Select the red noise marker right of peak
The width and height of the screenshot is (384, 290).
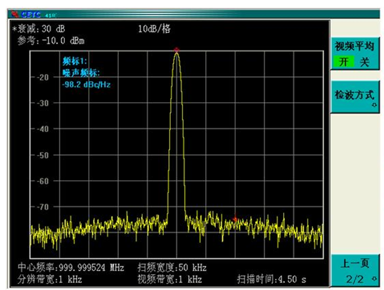[235, 220]
